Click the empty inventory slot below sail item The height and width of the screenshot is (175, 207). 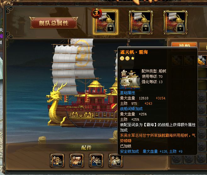pos(203,73)
